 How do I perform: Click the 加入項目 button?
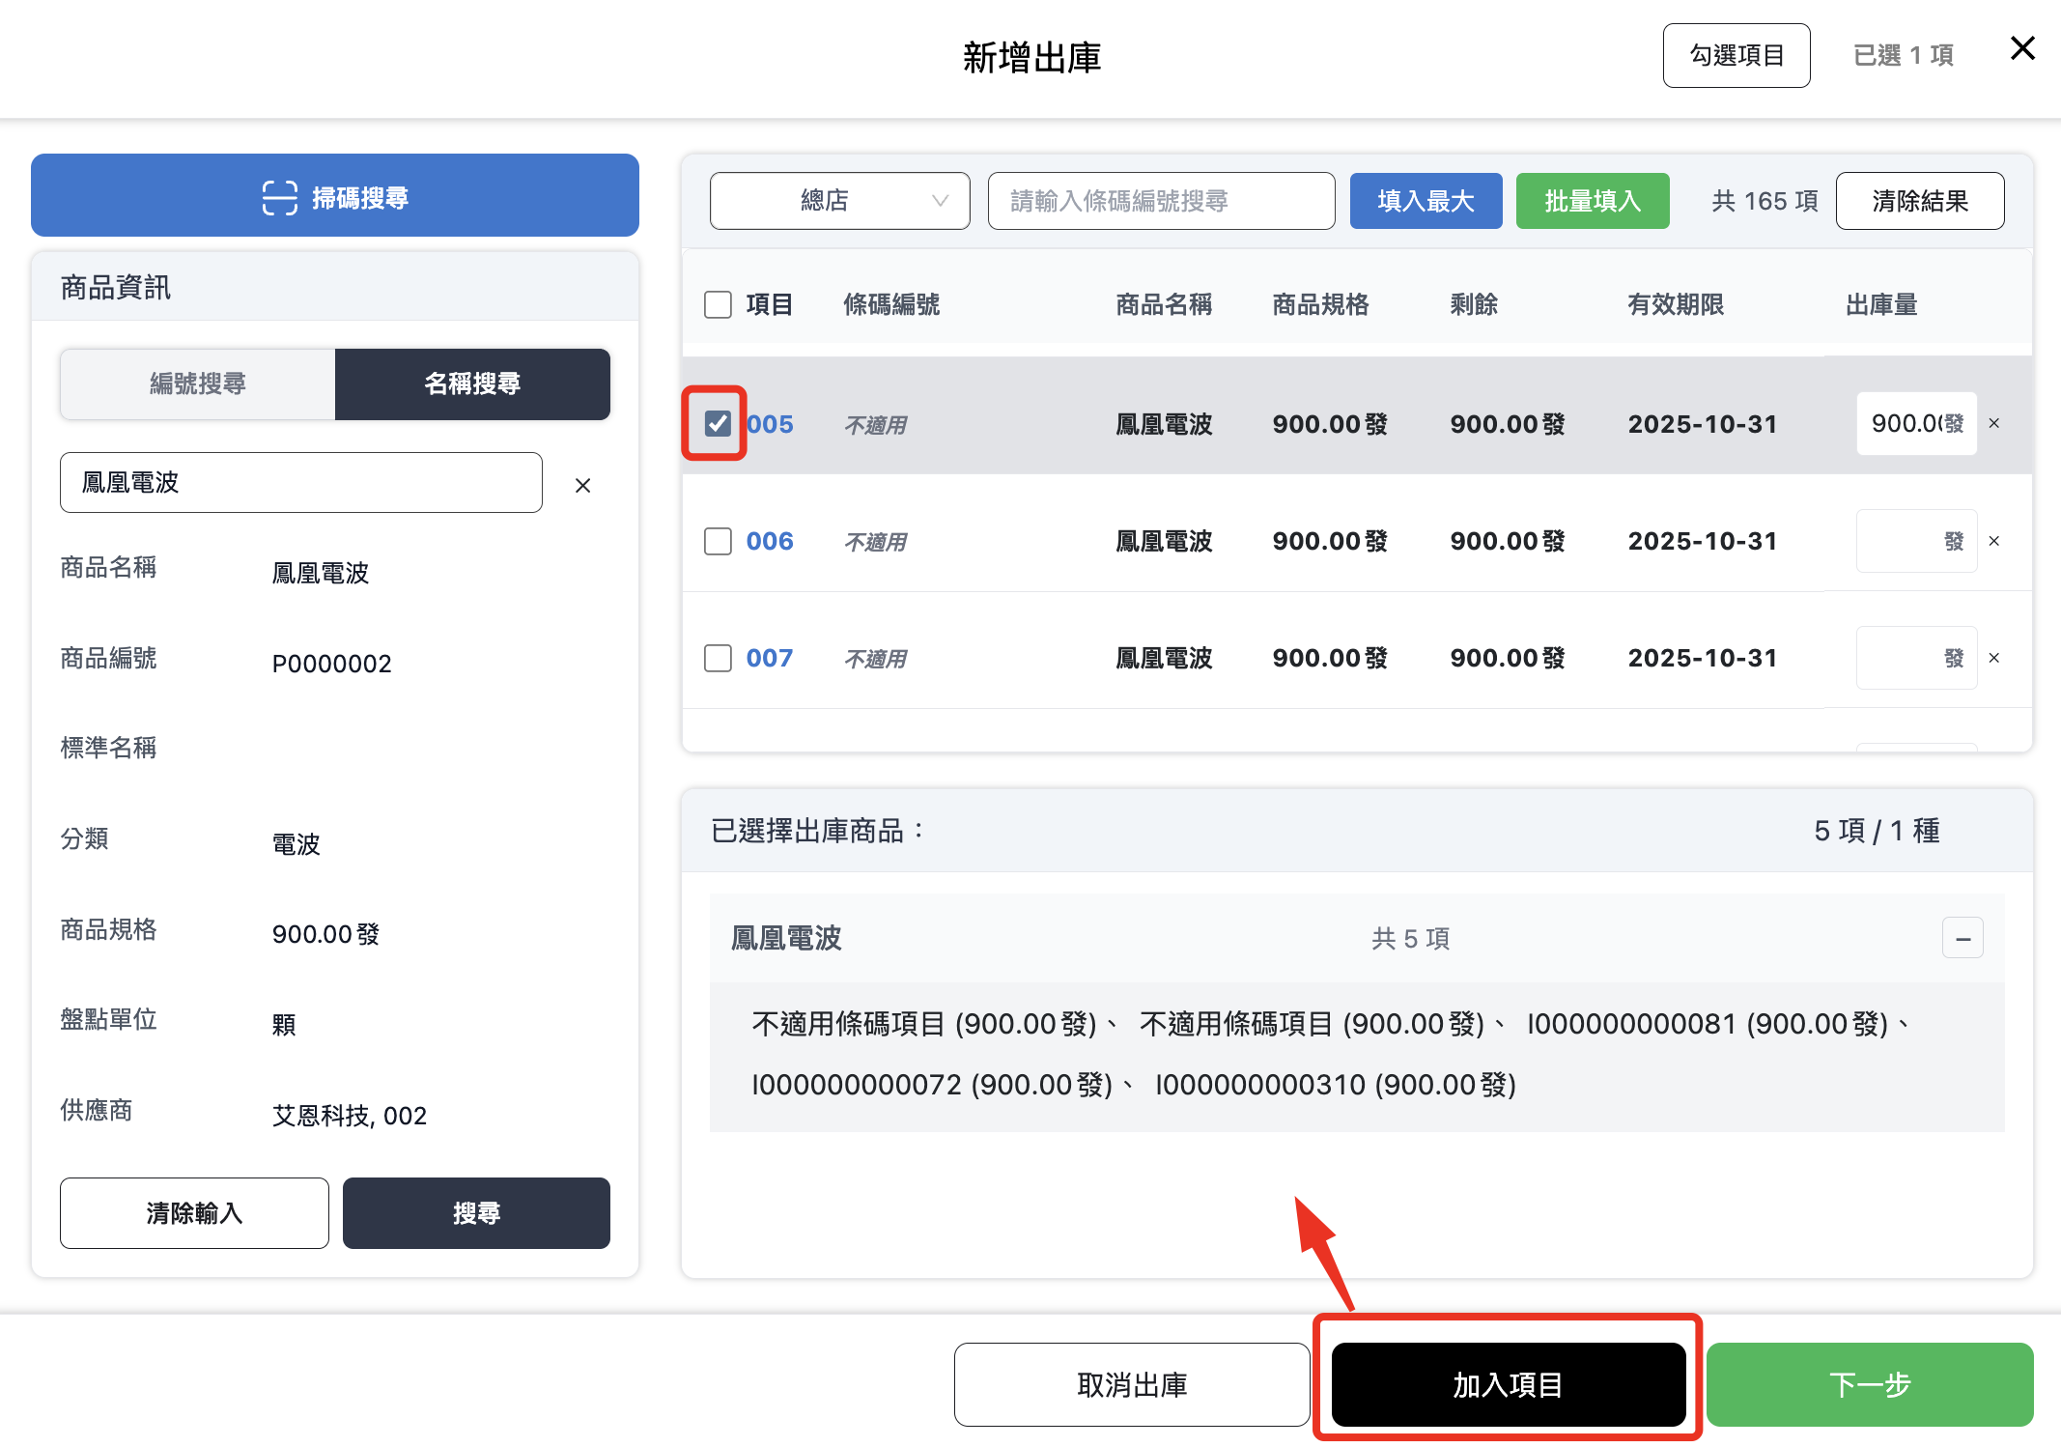pos(1508,1384)
